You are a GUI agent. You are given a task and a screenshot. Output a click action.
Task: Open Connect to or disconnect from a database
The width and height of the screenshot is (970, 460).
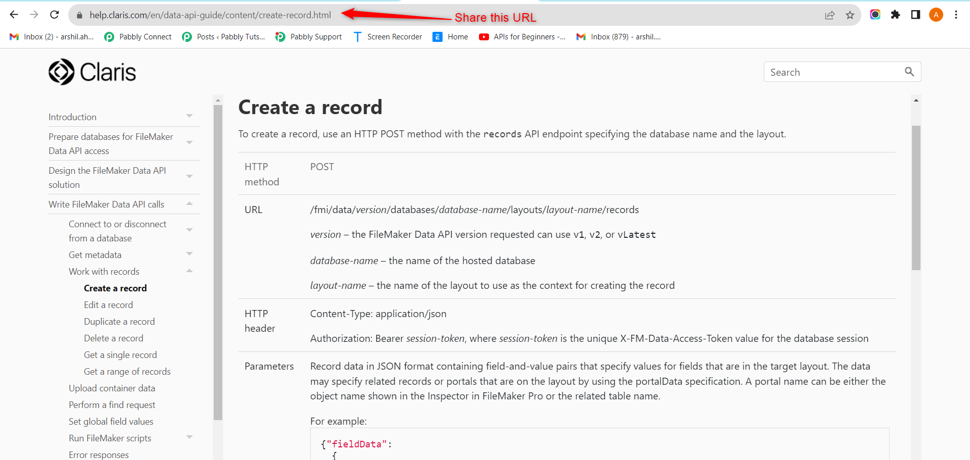(117, 231)
